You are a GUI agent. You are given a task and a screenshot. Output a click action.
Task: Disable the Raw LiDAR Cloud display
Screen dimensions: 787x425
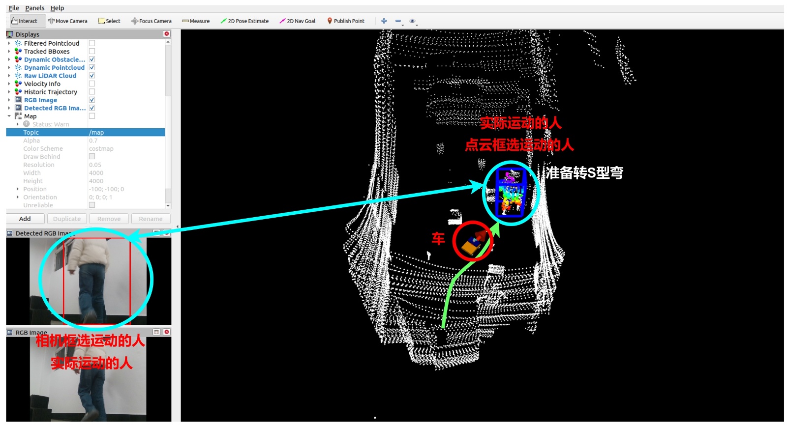pos(92,76)
